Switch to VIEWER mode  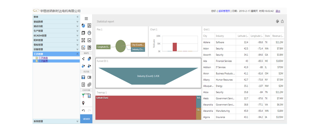[86, 119]
